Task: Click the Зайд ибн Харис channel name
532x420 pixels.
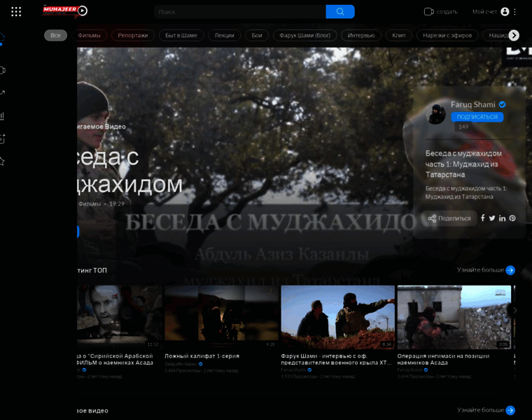Action: tap(181, 364)
